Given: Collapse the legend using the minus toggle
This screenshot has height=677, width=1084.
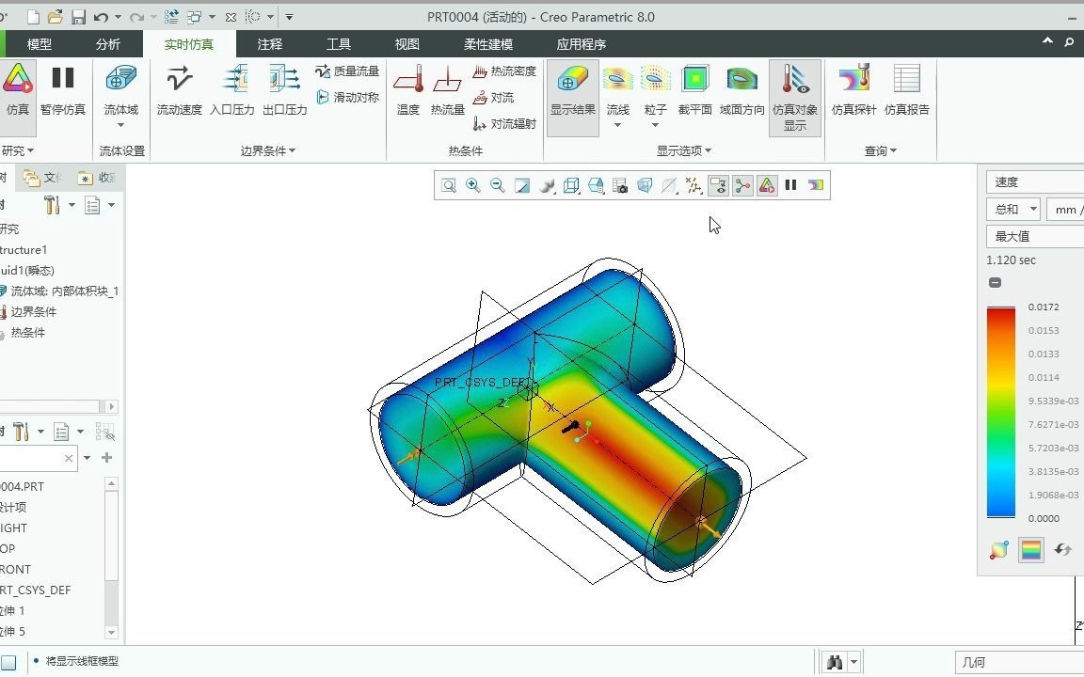Looking at the screenshot, I should tap(995, 282).
